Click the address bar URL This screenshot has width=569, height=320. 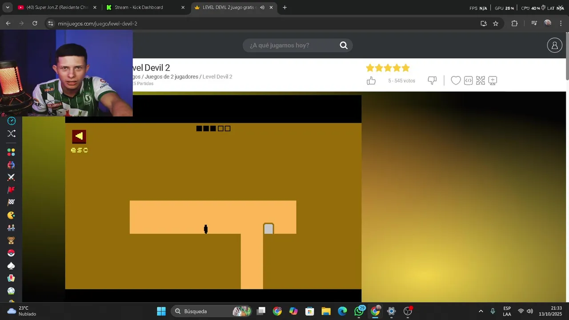point(97,24)
